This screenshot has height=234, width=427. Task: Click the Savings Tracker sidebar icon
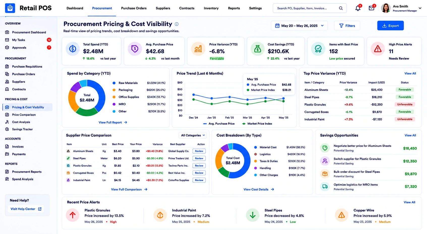[7, 129]
